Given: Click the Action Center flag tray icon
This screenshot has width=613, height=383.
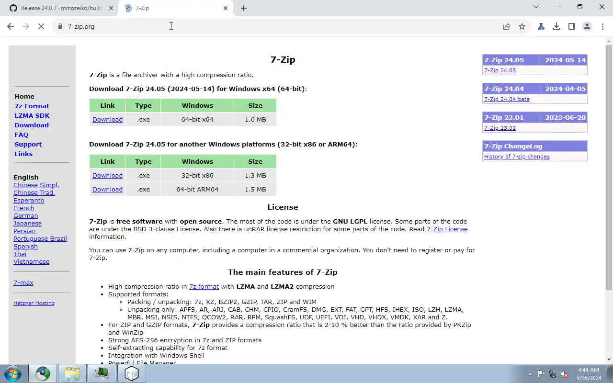Looking at the screenshot, I should pyautogui.click(x=541, y=374).
